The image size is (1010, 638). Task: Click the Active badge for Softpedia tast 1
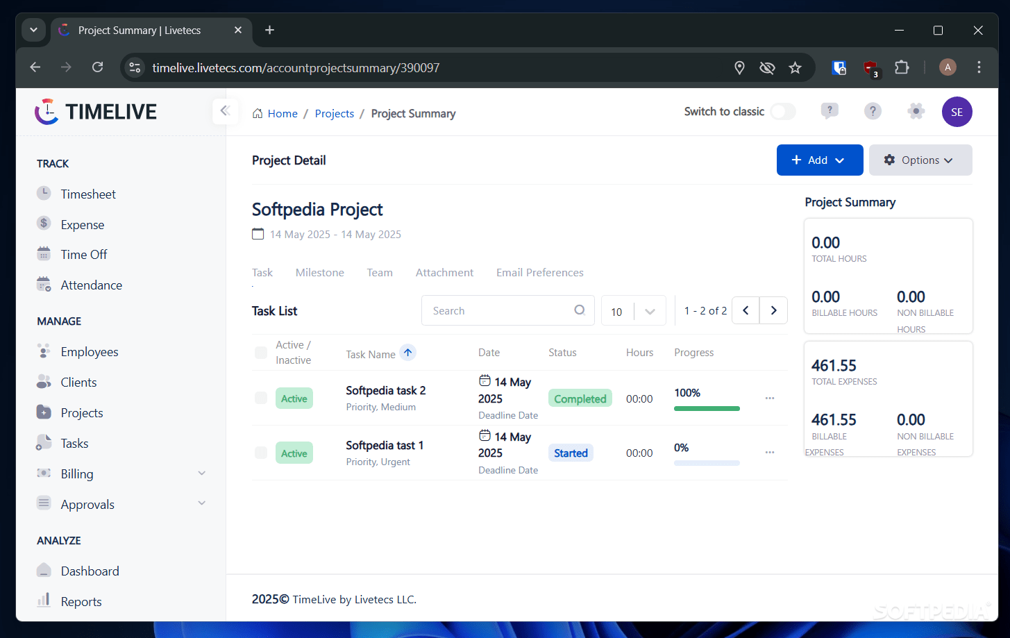(294, 453)
